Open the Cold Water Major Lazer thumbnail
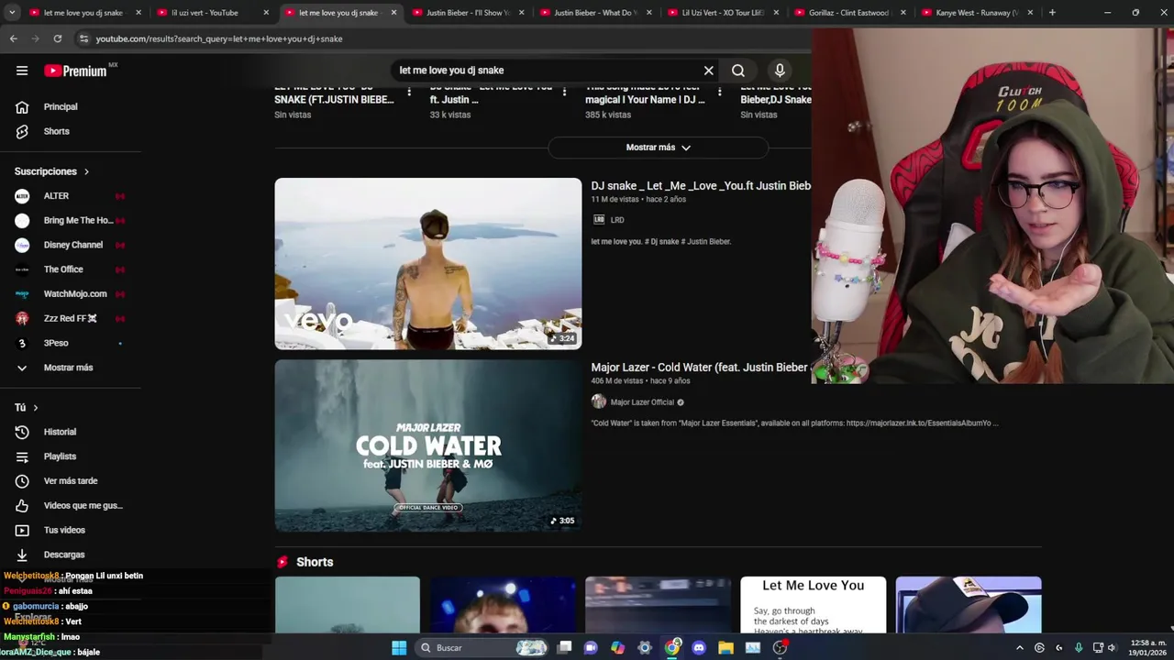Image resolution: width=1174 pixels, height=660 pixels. pyautogui.click(x=428, y=445)
